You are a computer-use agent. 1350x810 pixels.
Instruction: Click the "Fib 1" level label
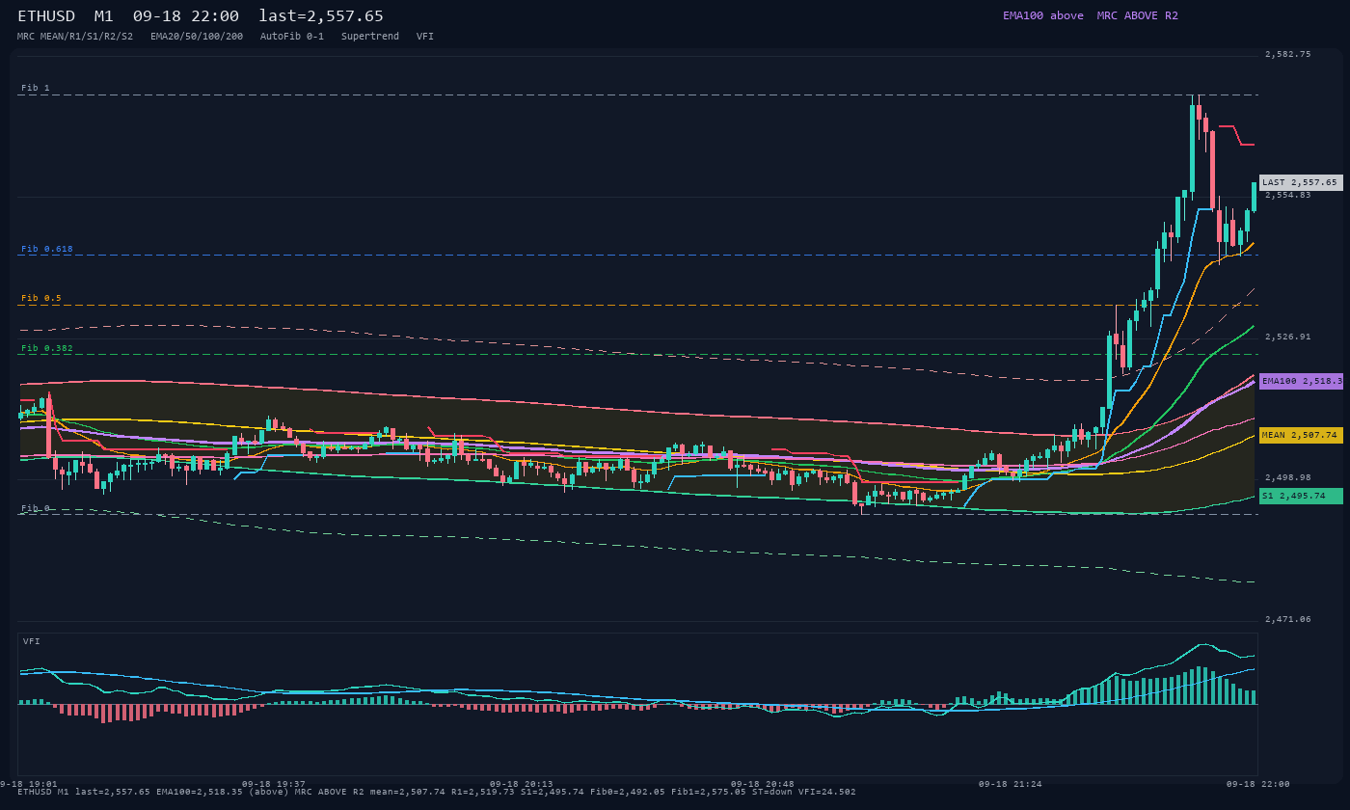[x=36, y=88]
